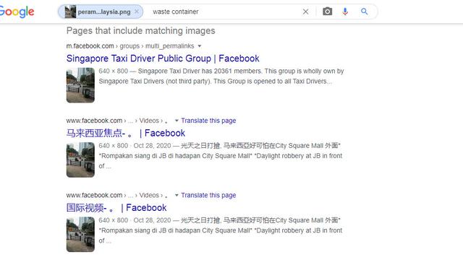Open thumbnail of 国际视频 result

[x=80, y=234]
